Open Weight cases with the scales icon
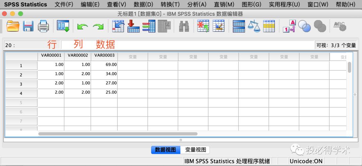This screenshot has height=166, width=362. pyautogui.click(x=254, y=26)
